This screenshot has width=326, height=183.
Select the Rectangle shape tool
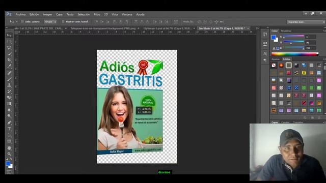click(x=9, y=141)
